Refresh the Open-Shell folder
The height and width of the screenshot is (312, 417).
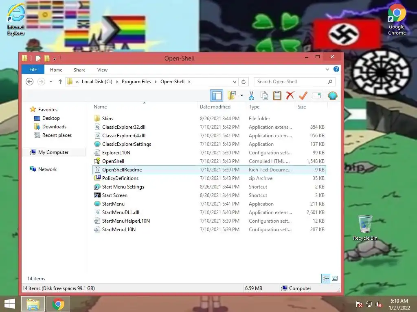tap(244, 82)
